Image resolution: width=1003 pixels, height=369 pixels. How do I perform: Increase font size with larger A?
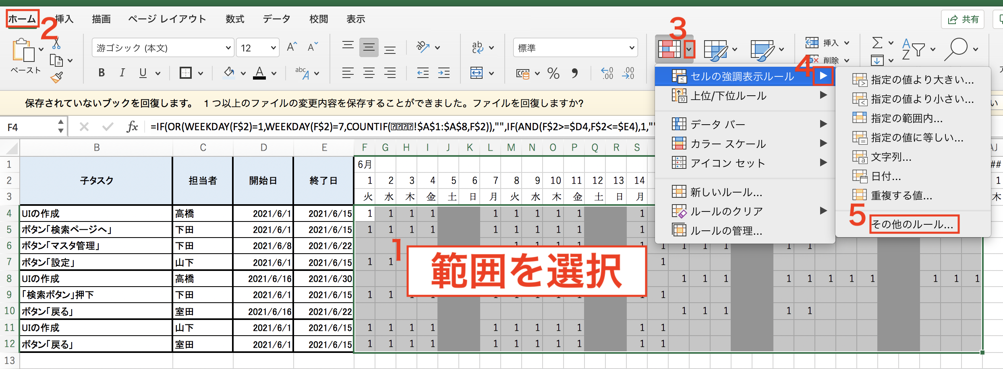click(x=292, y=47)
